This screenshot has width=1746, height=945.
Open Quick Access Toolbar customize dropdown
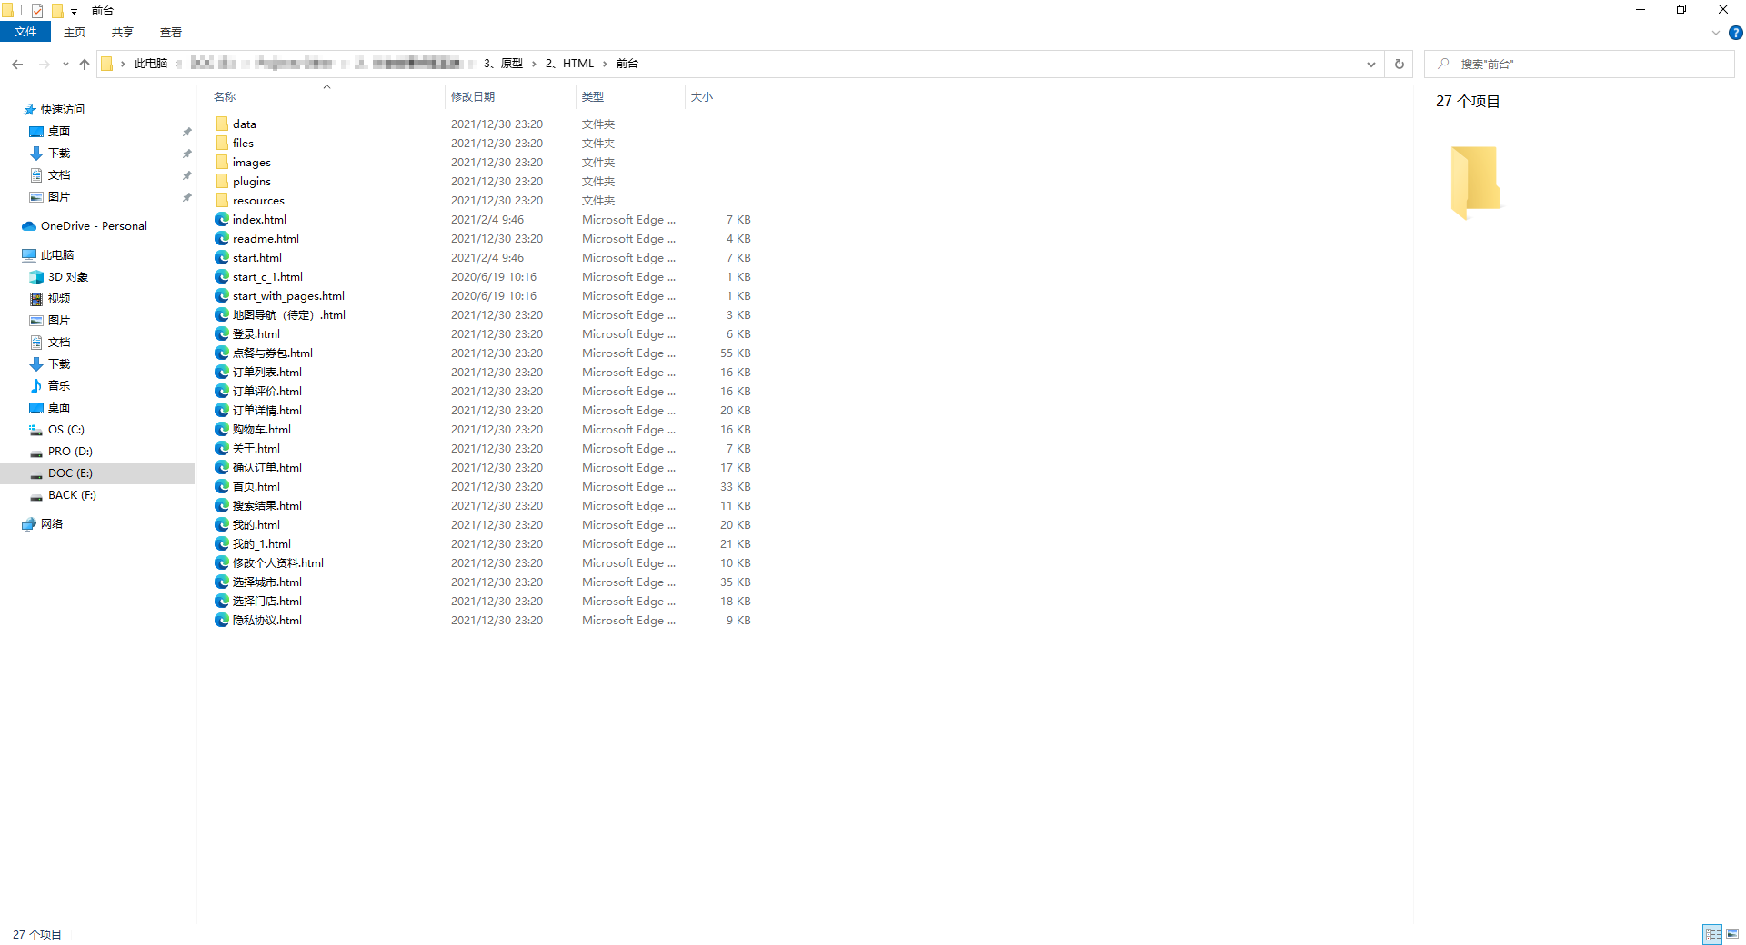coord(74,11)
